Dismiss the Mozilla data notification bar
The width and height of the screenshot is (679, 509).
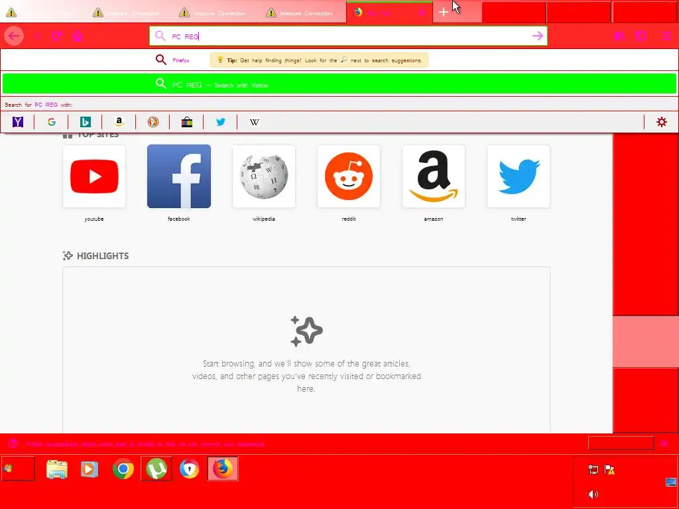664,443
